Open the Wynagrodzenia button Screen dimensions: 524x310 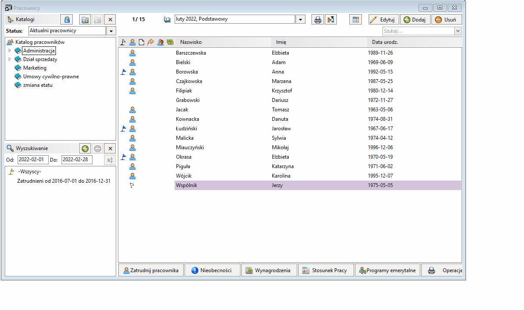pos(269,270)
